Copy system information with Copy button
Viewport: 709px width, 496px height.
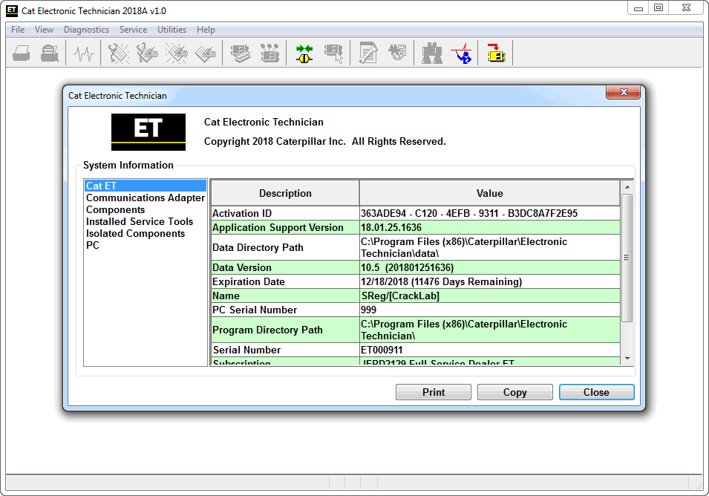tap(515, 392)
